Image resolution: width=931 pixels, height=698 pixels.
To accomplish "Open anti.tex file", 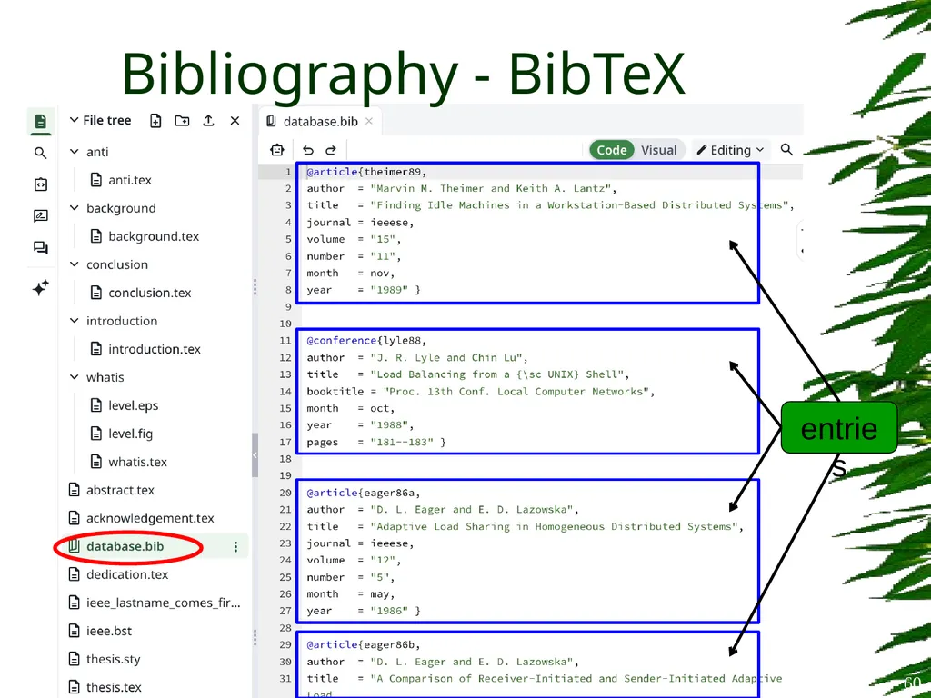I will 130,180.
